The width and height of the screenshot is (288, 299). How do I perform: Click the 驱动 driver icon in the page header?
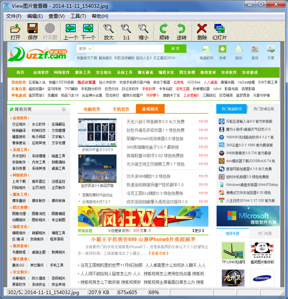(x=238, y=49)
